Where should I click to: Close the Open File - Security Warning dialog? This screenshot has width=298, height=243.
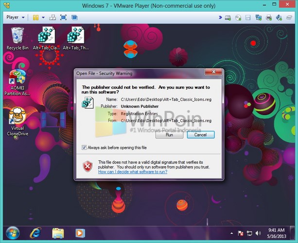point(213,71)
